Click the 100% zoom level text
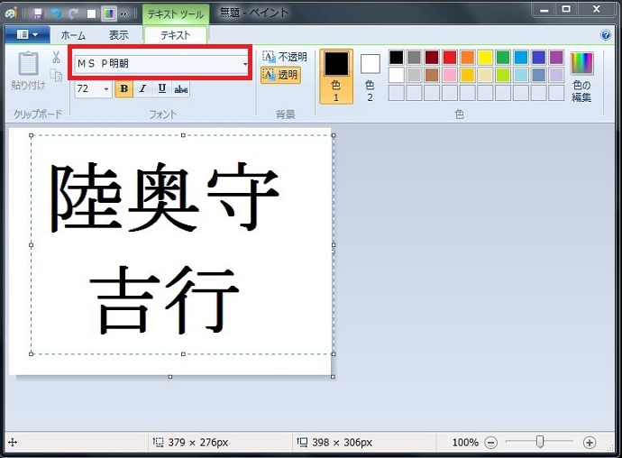 [465, 442]
